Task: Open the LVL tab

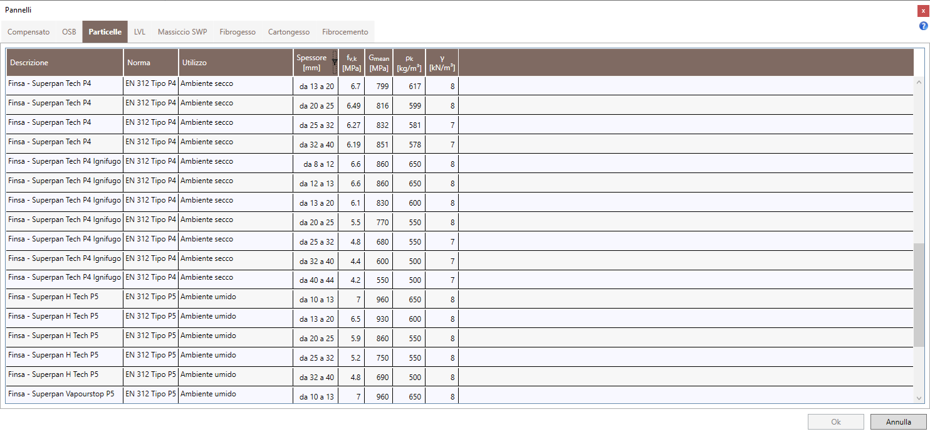Action: 140,32
